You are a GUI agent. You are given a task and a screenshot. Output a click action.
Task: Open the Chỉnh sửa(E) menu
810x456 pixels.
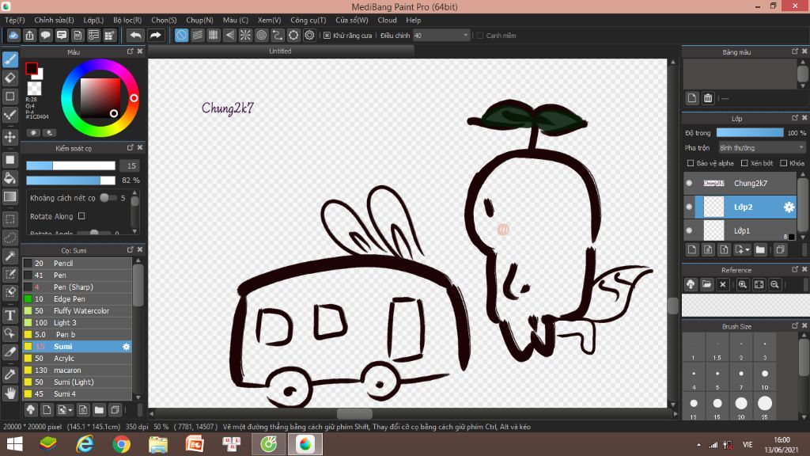click(54, 20)
